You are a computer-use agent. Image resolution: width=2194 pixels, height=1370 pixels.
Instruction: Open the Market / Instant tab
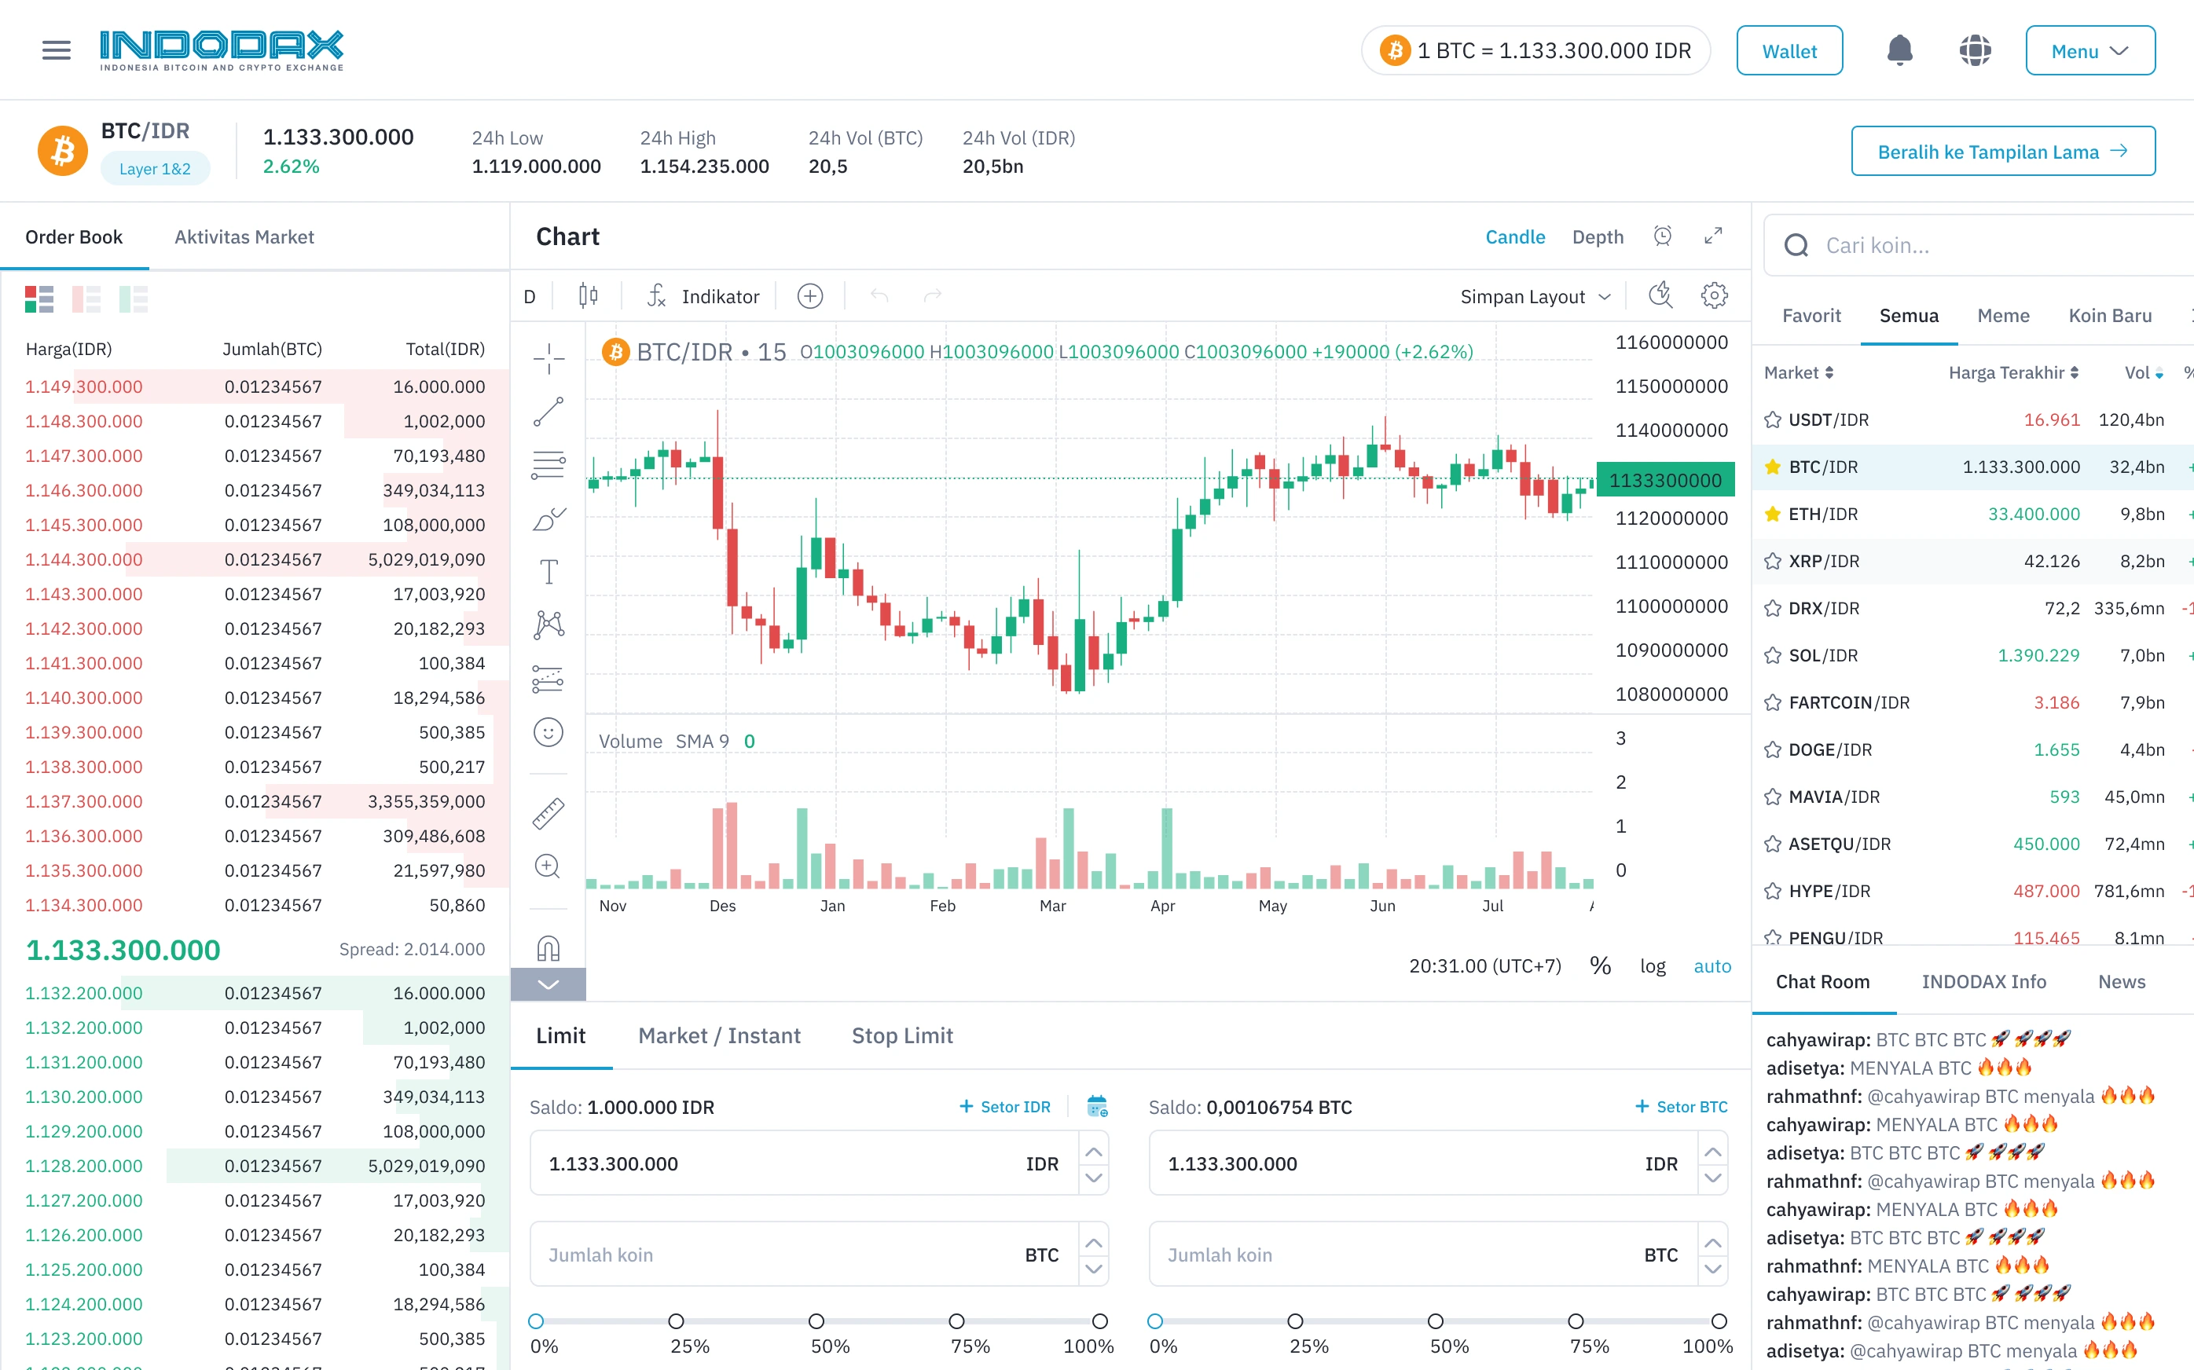click(x=720, y=1035)
